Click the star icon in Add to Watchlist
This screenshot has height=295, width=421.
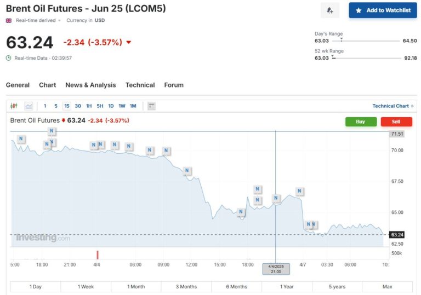tap(359, 10)
